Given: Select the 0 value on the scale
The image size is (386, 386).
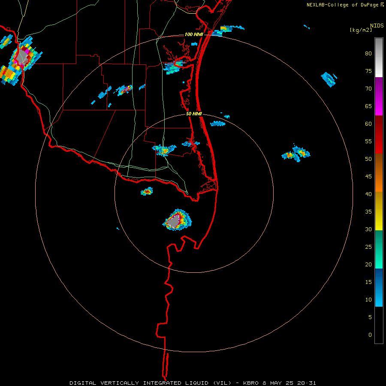Looking at the screenshot, I should [370, 335].
